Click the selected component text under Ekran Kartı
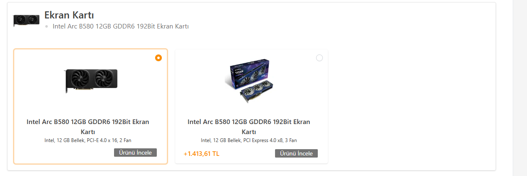This screenshot has height=176, width=527. point(121,26)
